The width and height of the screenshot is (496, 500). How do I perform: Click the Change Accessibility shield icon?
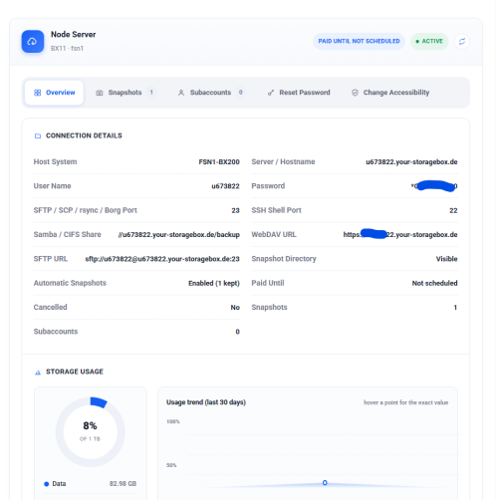[355, 93]
